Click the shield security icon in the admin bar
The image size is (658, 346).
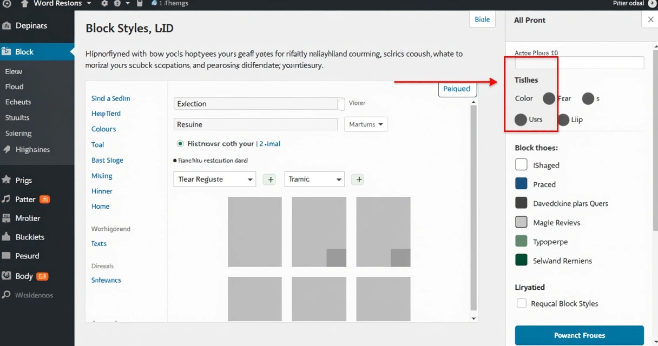[x=117, y=4]
